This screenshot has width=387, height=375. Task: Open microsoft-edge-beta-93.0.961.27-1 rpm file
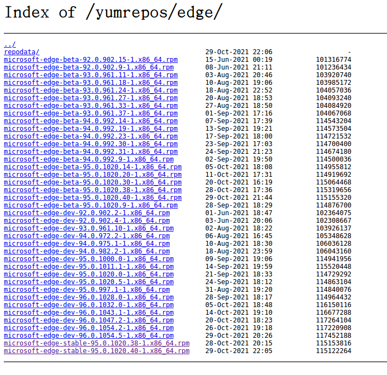[x=91, y=98]
